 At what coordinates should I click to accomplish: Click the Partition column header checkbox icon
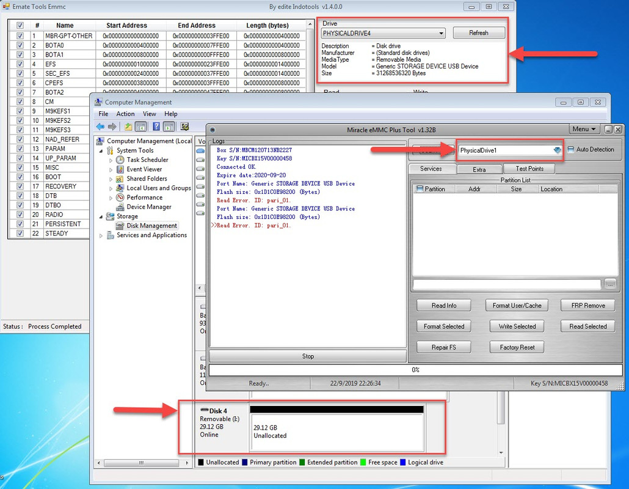point(420,189)
